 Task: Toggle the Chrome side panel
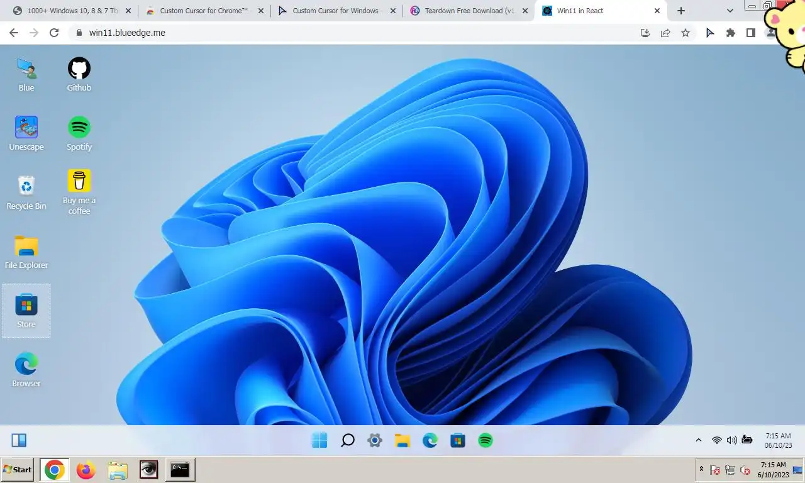(750, 33)
